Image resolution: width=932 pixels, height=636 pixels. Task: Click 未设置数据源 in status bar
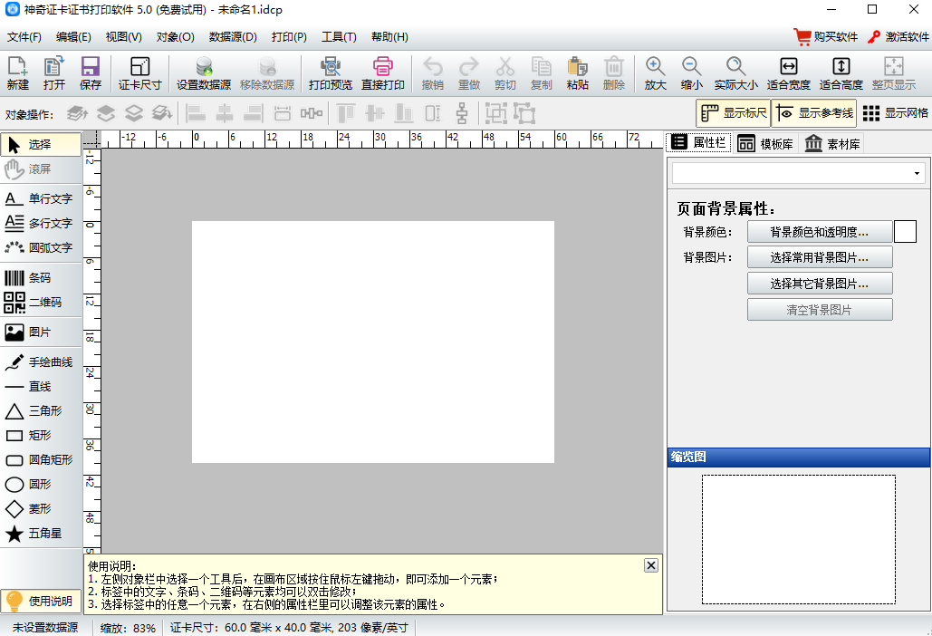[46, 628]
